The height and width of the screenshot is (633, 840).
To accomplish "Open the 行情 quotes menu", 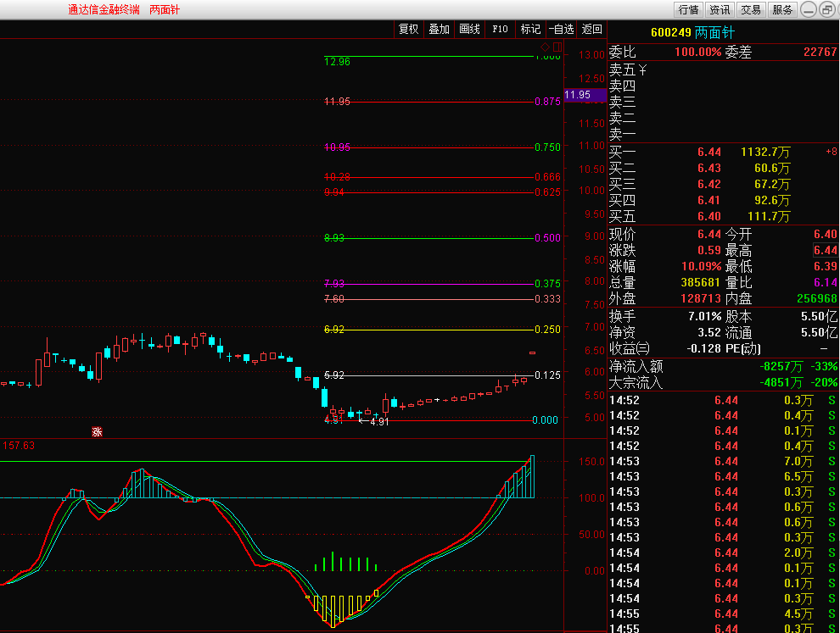I will [688, 9].
